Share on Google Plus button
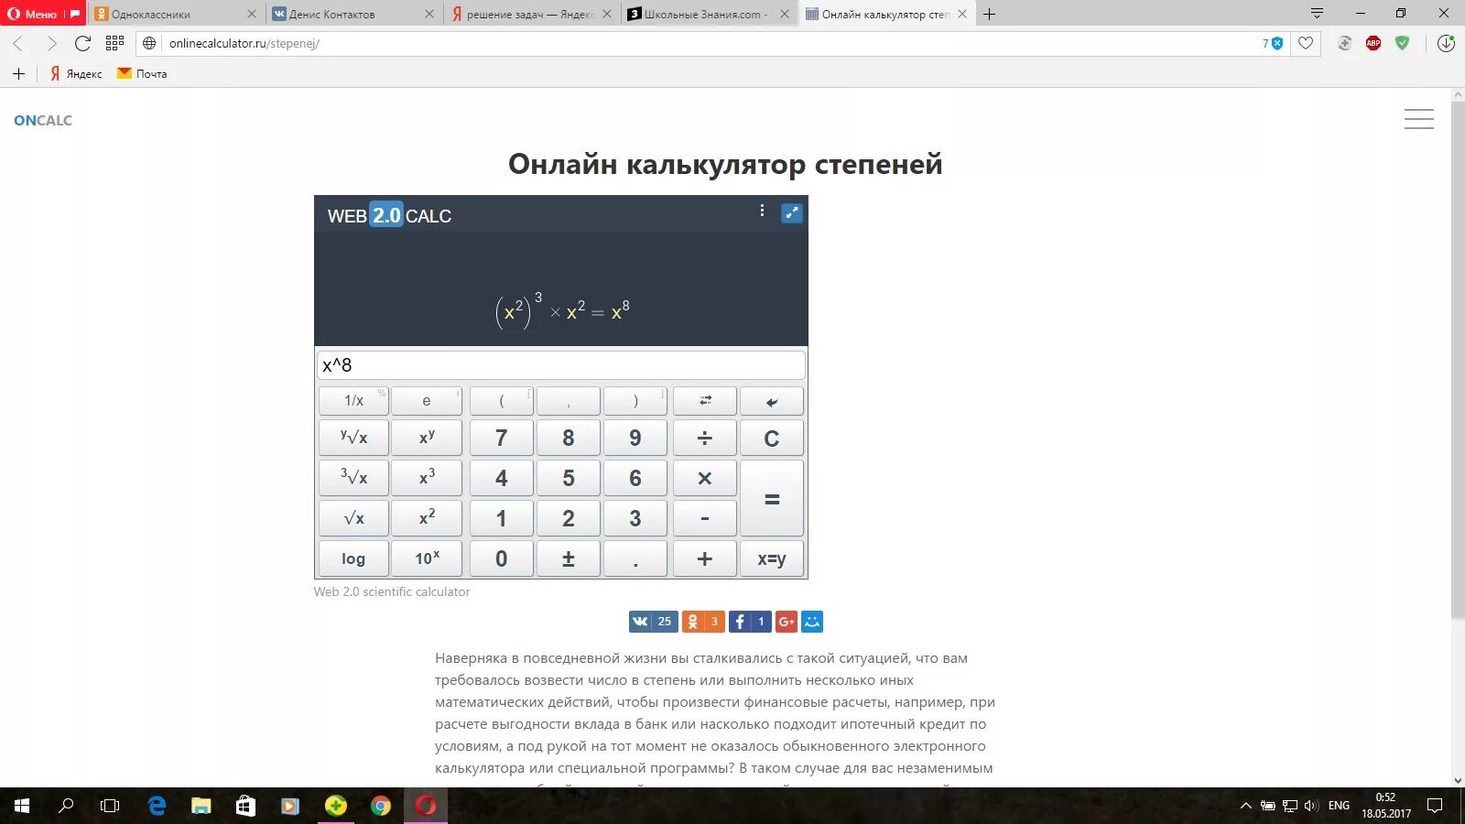The width and height of the screenshot is (1465, 824). [787, 622]
